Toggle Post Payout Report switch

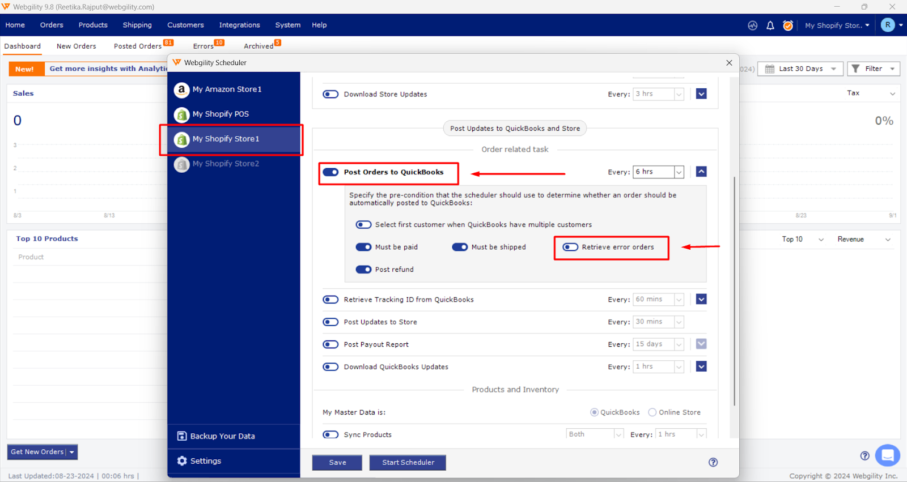[330, 344]
